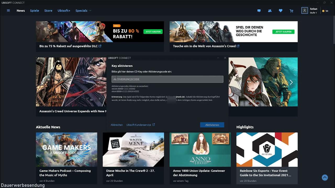
Task: Minimize the Key aktivieren dialog
Action: 218,58
